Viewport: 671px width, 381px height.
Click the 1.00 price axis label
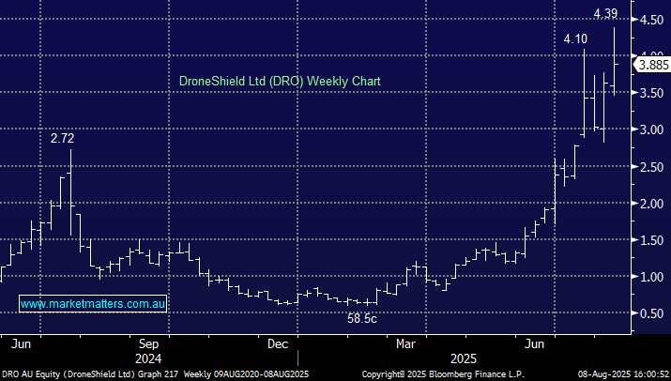tap(651, 277)
